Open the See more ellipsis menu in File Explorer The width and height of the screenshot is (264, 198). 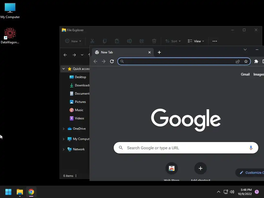pos(215,41)
